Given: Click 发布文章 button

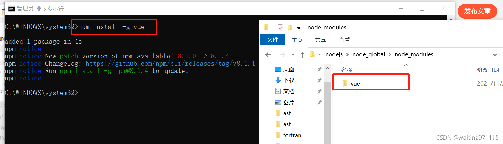Looking at the screenshot, I should (477, 11).
